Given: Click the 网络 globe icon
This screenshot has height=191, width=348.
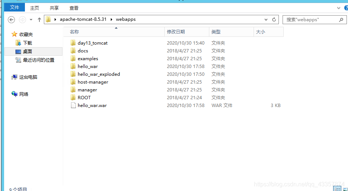Looking at the screenshot, I should (14, 94).
